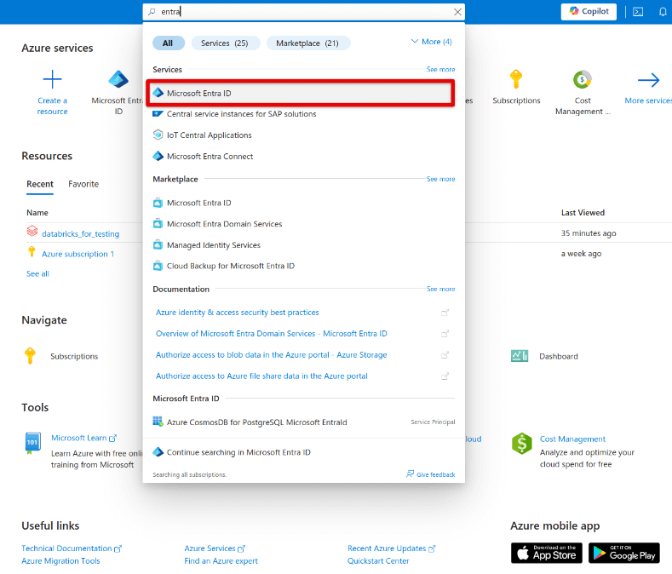Viewport: 672px width, 574px height.
Task: Switch to Favorite resources tab
Action: point(83,184)
